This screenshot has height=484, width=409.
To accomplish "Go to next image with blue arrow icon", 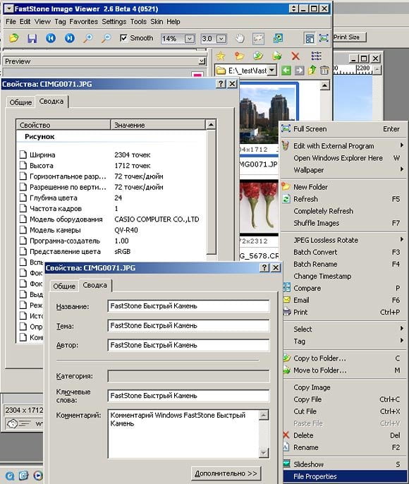I will [x=69, y=38].
